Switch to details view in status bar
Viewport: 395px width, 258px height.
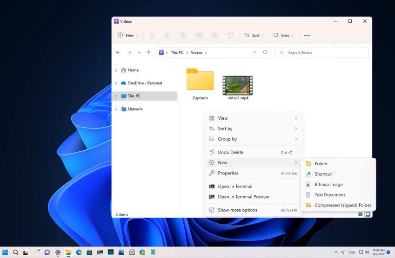click(361, 214)
